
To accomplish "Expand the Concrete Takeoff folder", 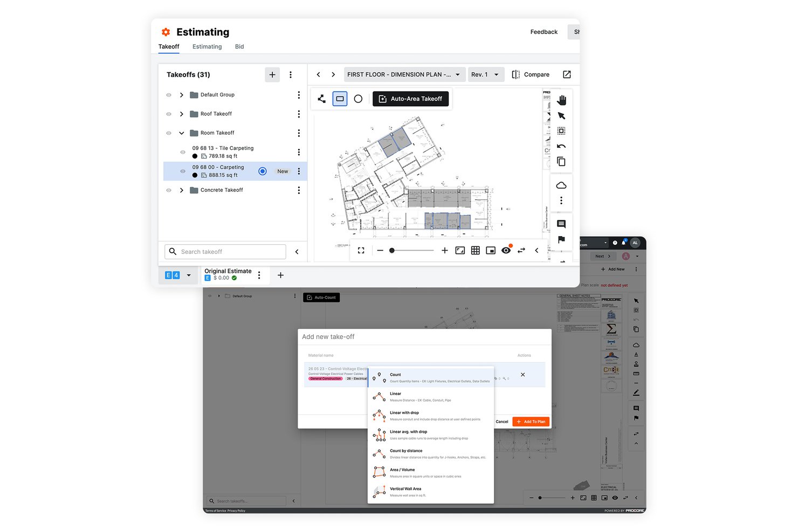I will click(182, 190).
